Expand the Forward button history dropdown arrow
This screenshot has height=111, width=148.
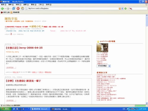click(x=11, y=9)
